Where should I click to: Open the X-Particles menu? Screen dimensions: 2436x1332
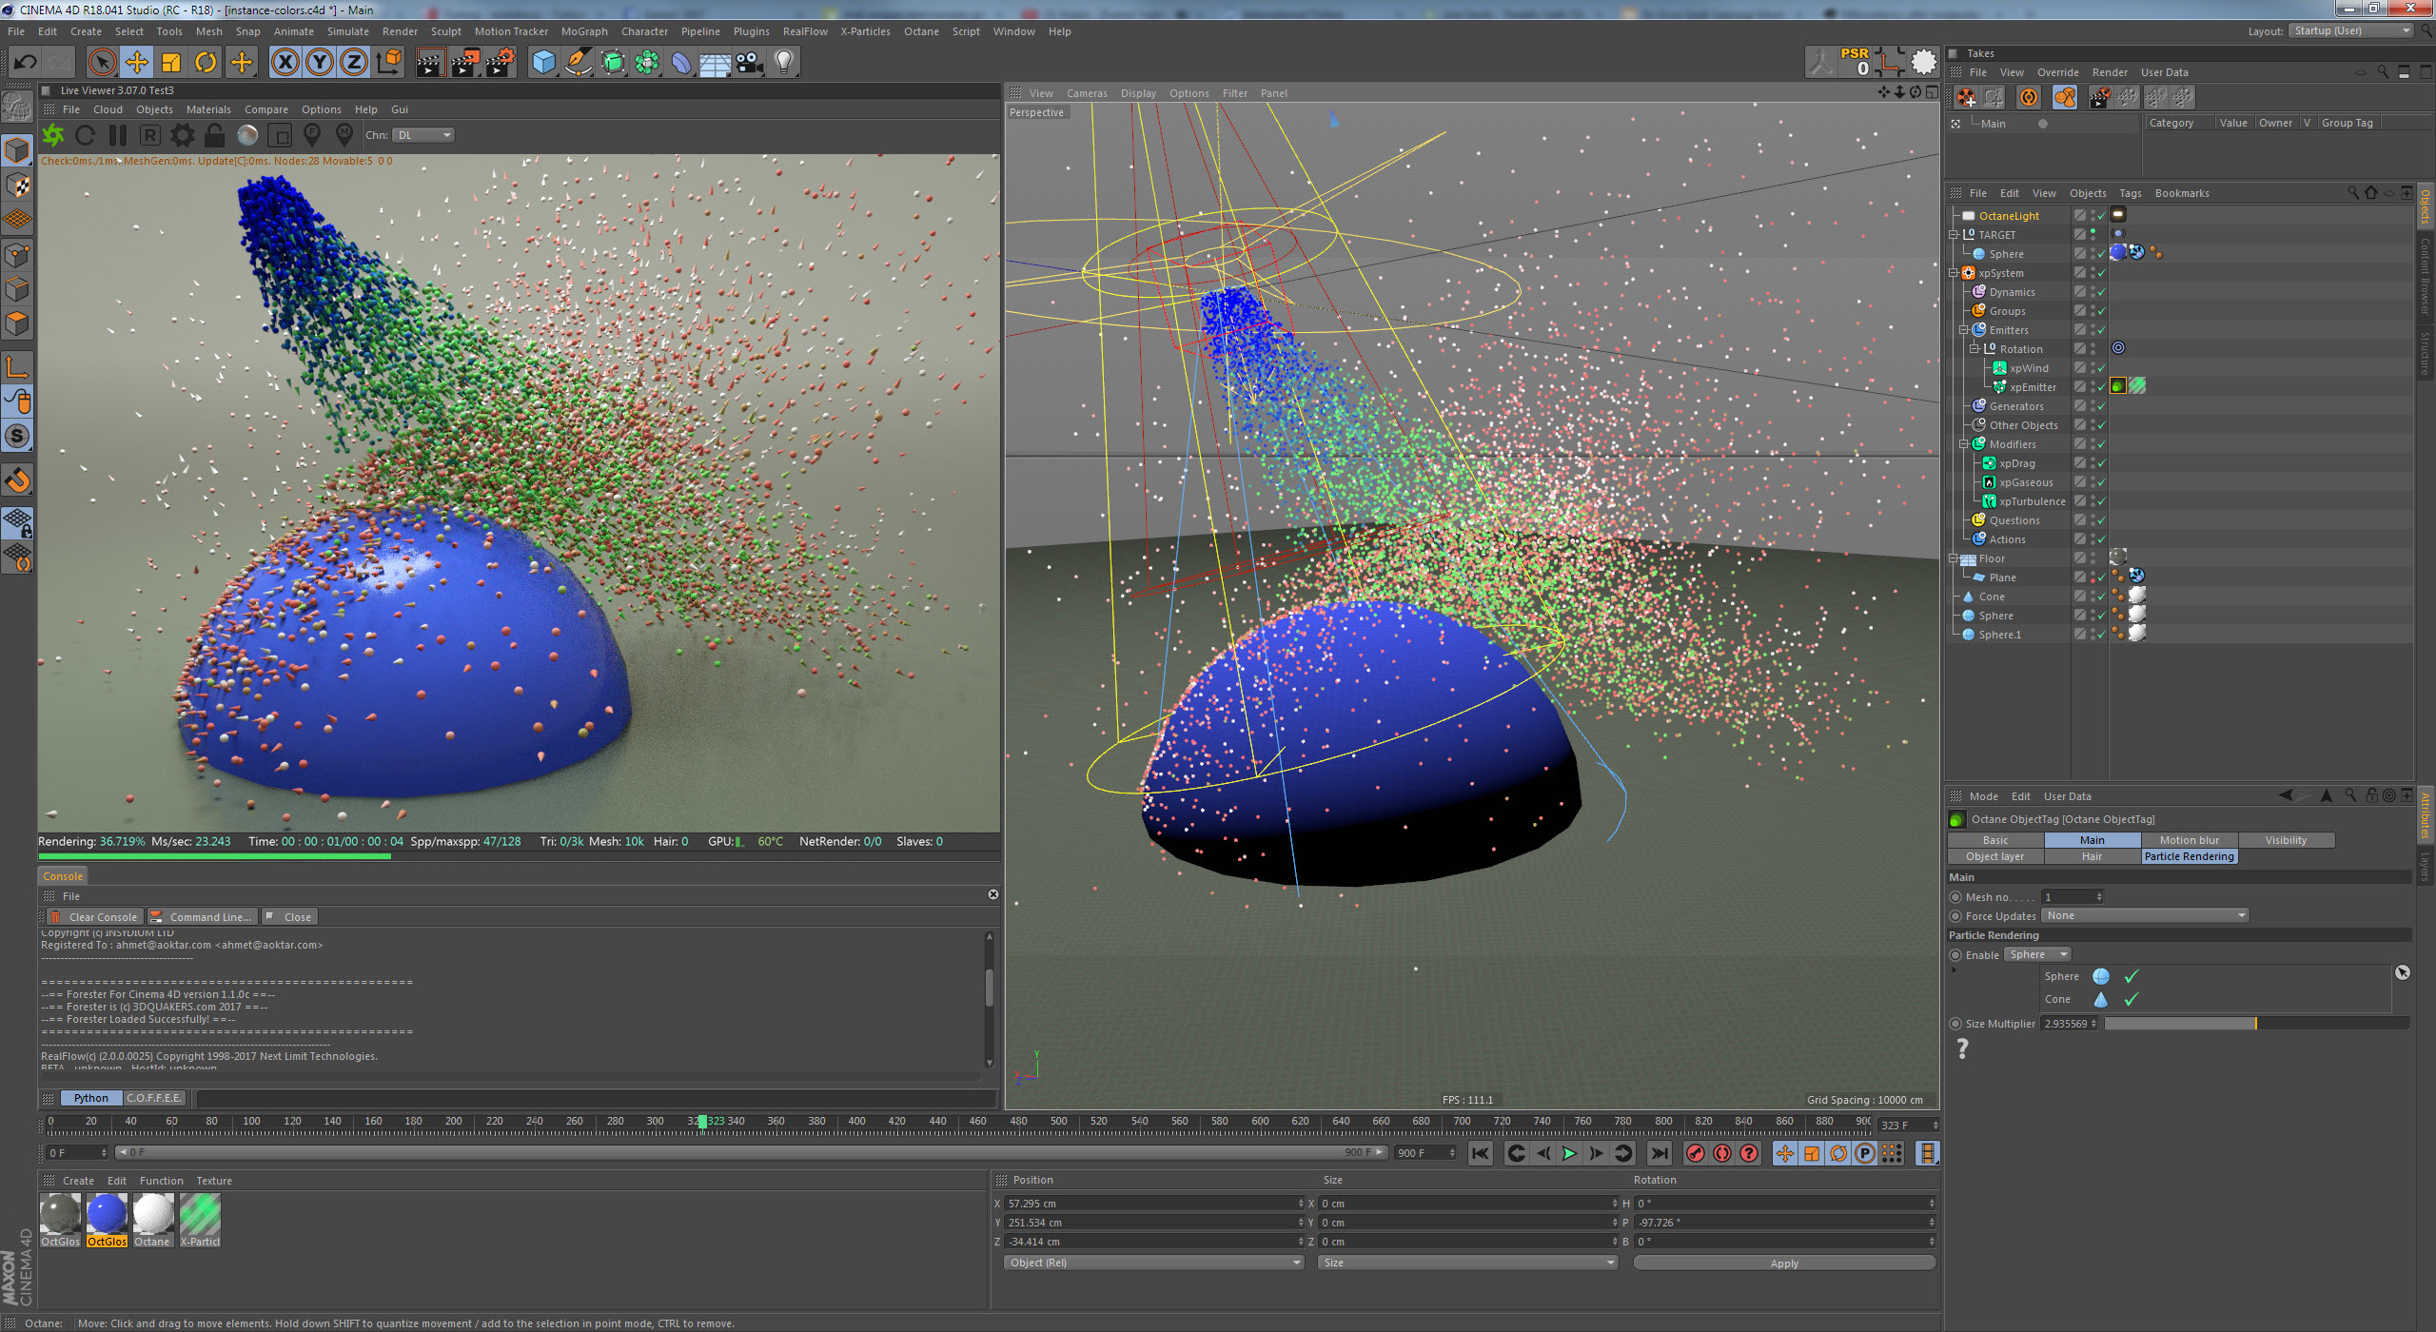(x=865, y=31)
